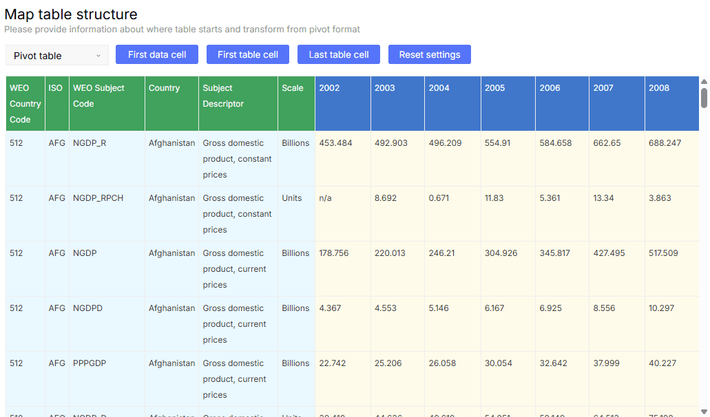Select the 2006 year column header
The width and height of the screenshot is (710, 417).
(563, 104)
